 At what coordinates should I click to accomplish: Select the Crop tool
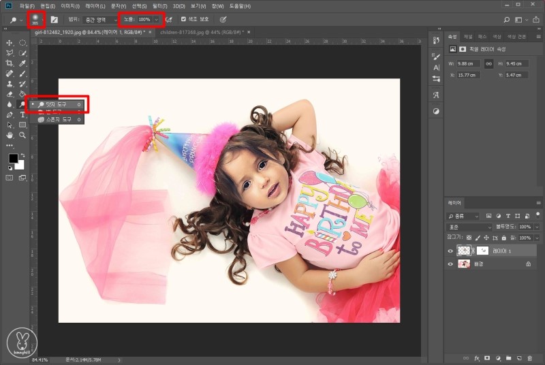click(x=10, y=63)
